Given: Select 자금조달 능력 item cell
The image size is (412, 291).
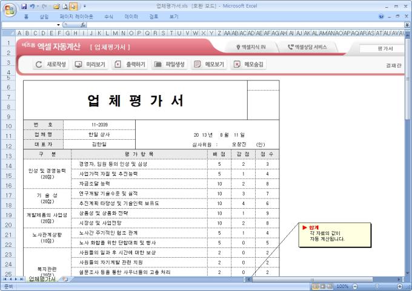Looking at the screenshot, I should (x=139, y=184).
